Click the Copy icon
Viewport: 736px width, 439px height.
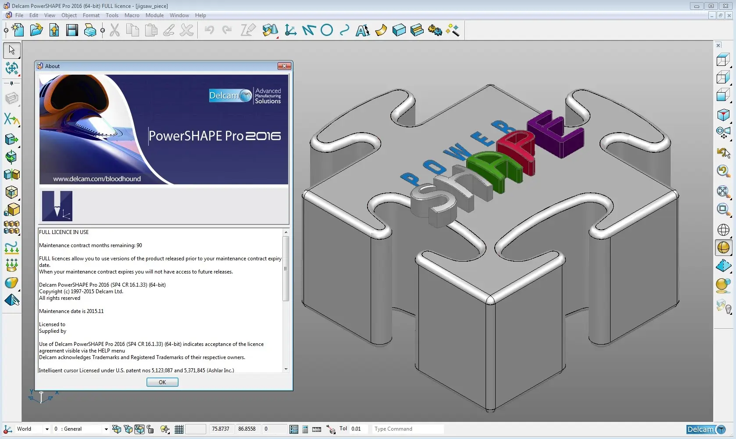pyautogui.click(x=132, y=30)
